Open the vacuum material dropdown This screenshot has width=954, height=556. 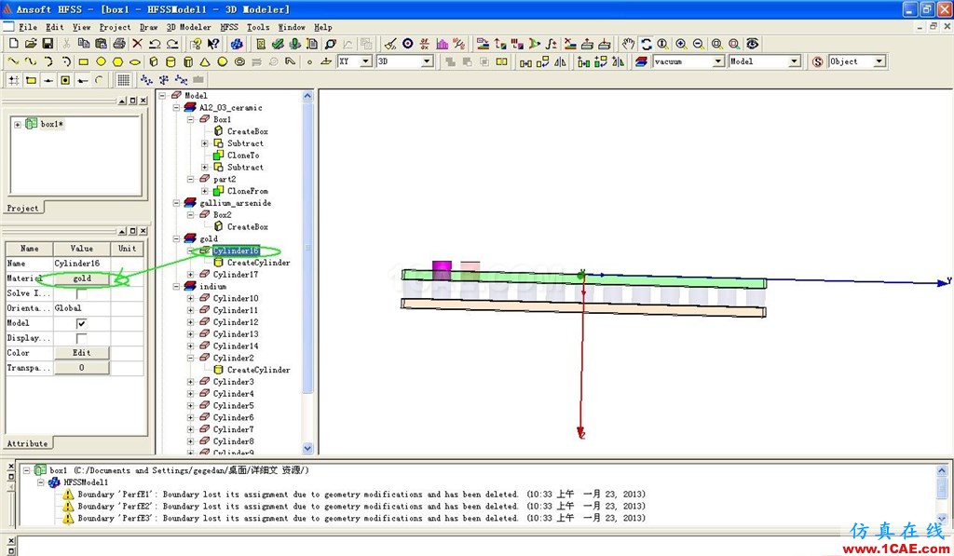coord(718,61)
